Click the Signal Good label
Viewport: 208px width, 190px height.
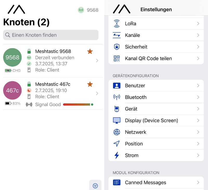48,105
